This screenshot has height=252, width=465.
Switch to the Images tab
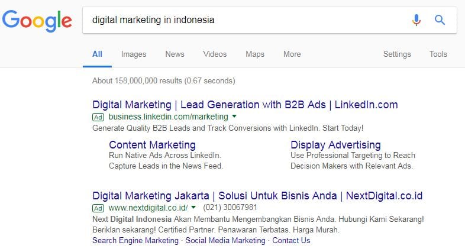click(x=134, y=54)
